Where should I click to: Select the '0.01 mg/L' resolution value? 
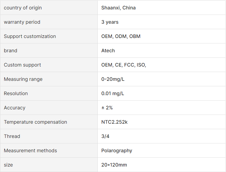coord(113,94)
